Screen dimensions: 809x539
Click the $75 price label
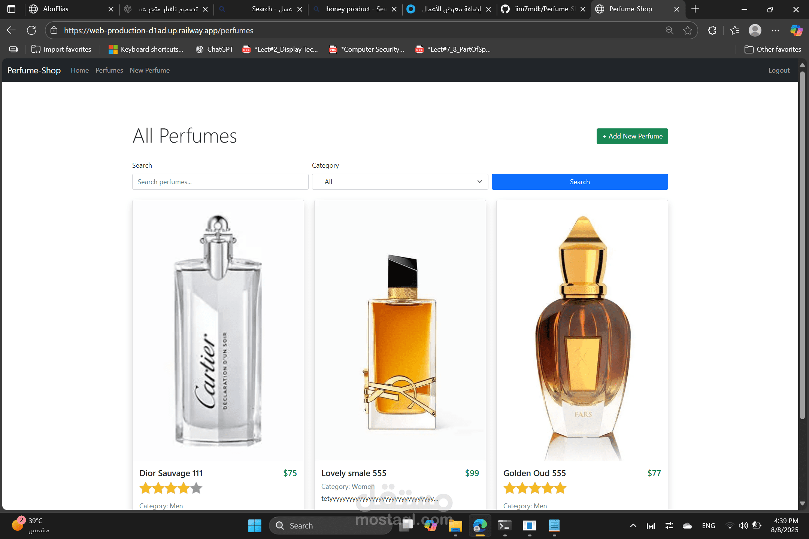290,473
